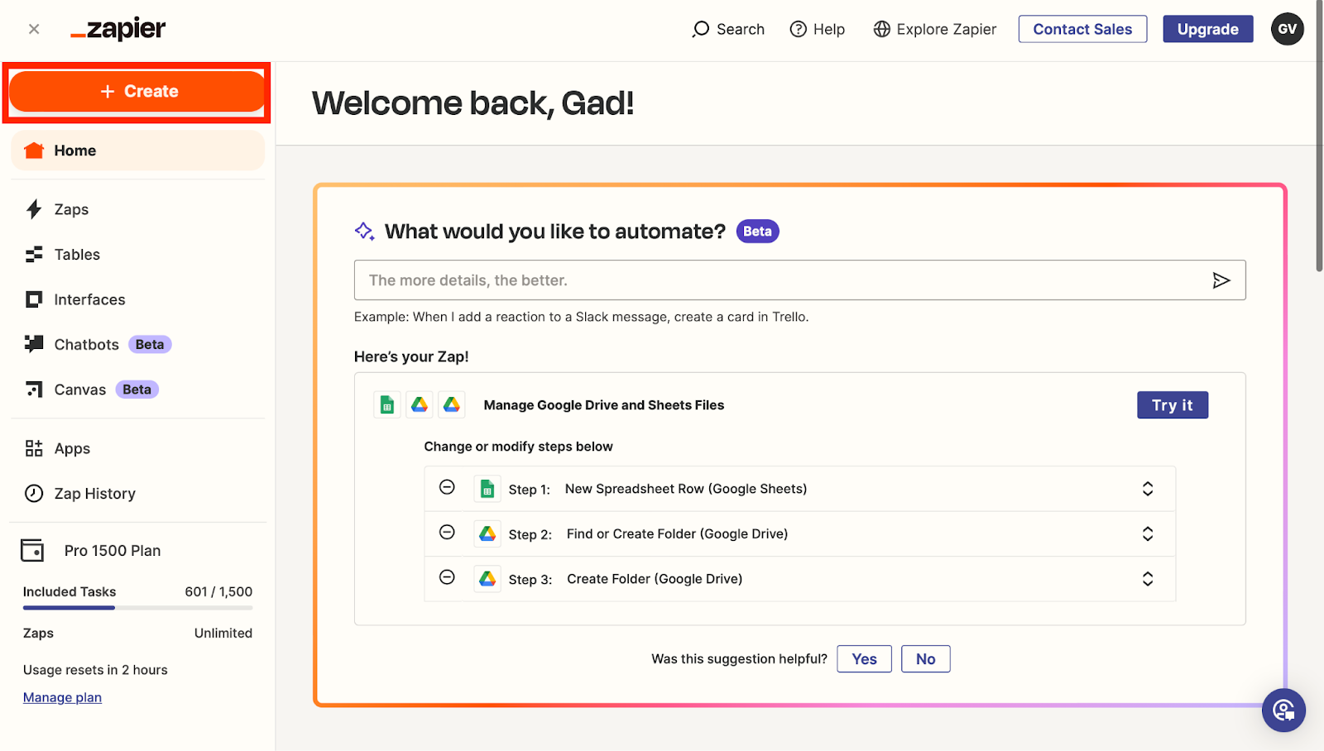Click the Canvas icon in sidebar
Image resolution: width=1324 pixels, height=751 pixels.
coord(34,390)
